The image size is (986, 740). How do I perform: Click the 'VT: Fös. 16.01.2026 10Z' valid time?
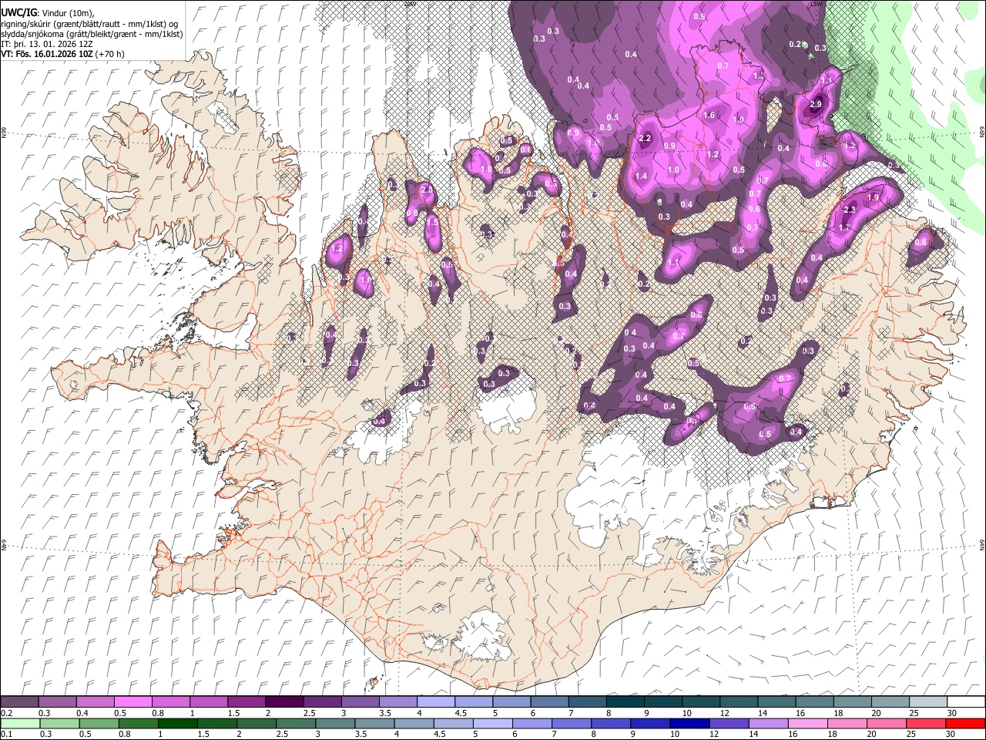click(48, 54)
